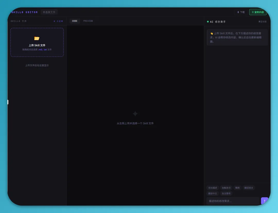The width and height of the screenshot is (278, 213).
Task: Click the sparkle icon in the empty editor
Action: pos(135,114)
